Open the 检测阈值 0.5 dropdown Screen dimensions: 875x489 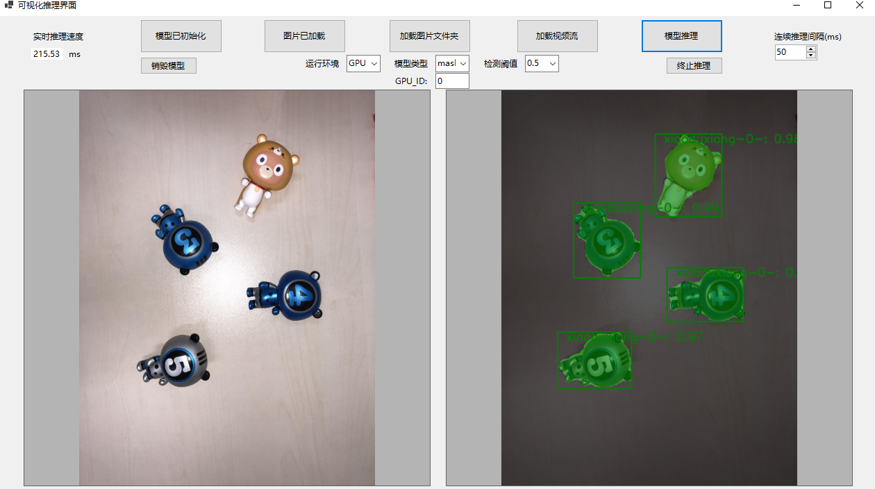(542, 63)
